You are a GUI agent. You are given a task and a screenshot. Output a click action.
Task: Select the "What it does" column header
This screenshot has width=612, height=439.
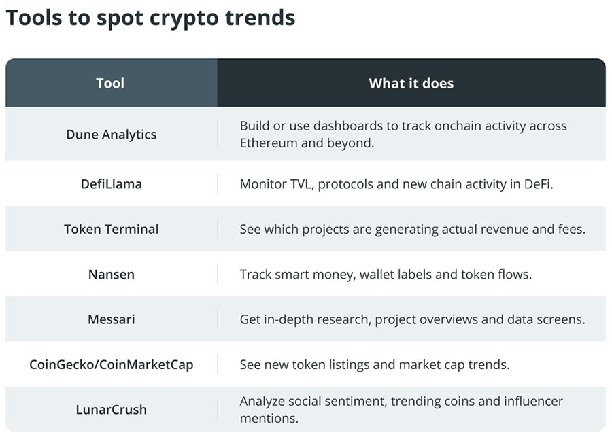411,83
